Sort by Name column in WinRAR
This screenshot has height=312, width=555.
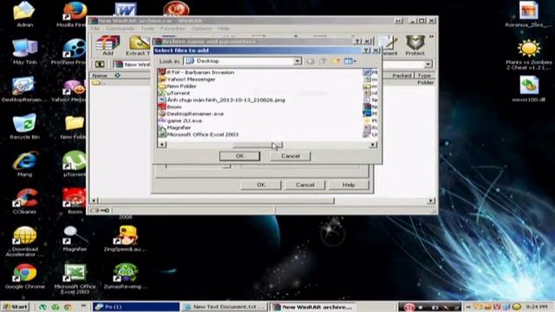pyautogui.click(x=121, y=75)
